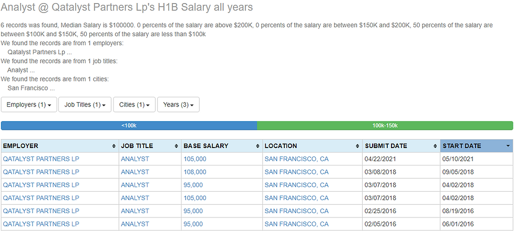The image size is (515, 231).
Task: Sort by the LOCATION column header
Action: 312,146
